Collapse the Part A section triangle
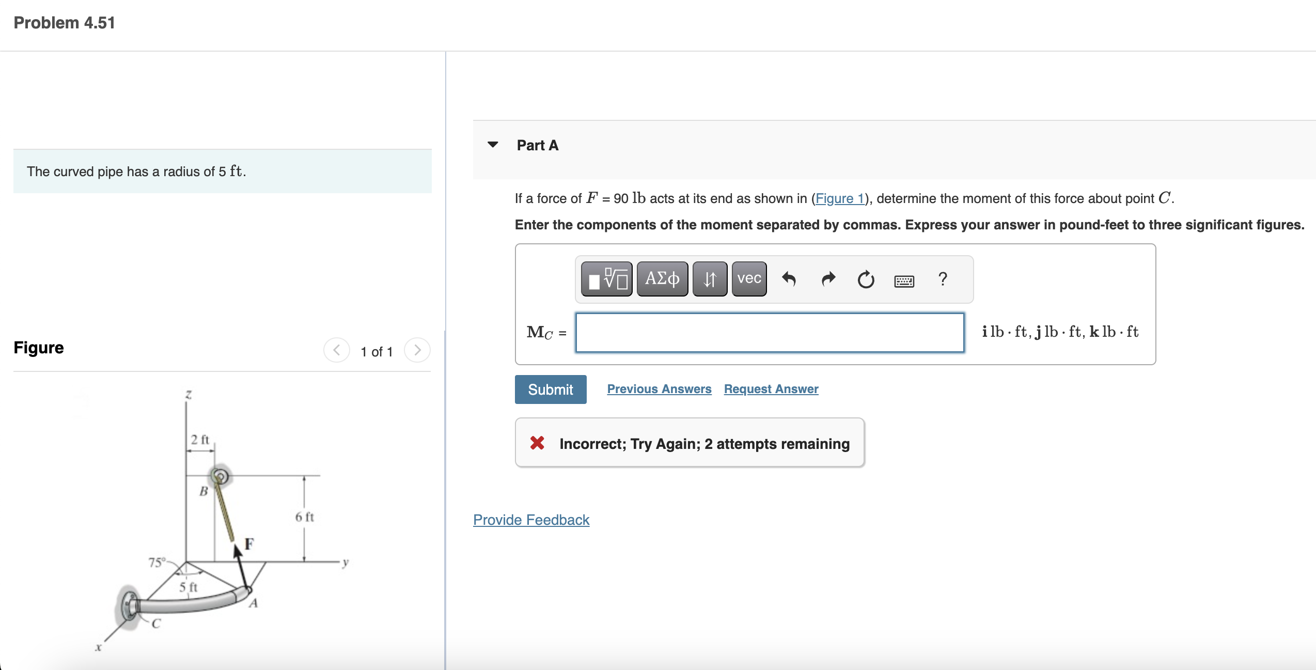This screenshot has width=1316, height=670. [493, 145]
